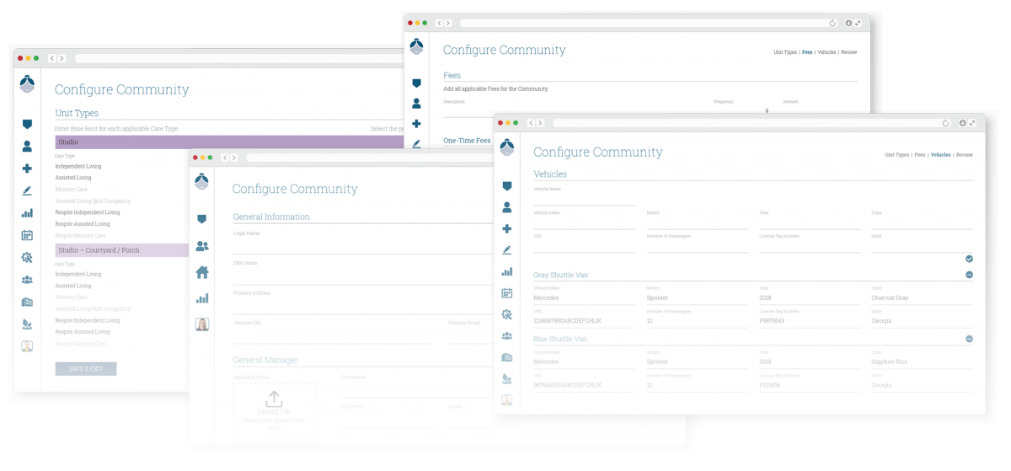This screenshot has height=471, width=1011.
Task: Click the plus medical icon in Vehicles sidebar
Action: (x=506, y=228)
